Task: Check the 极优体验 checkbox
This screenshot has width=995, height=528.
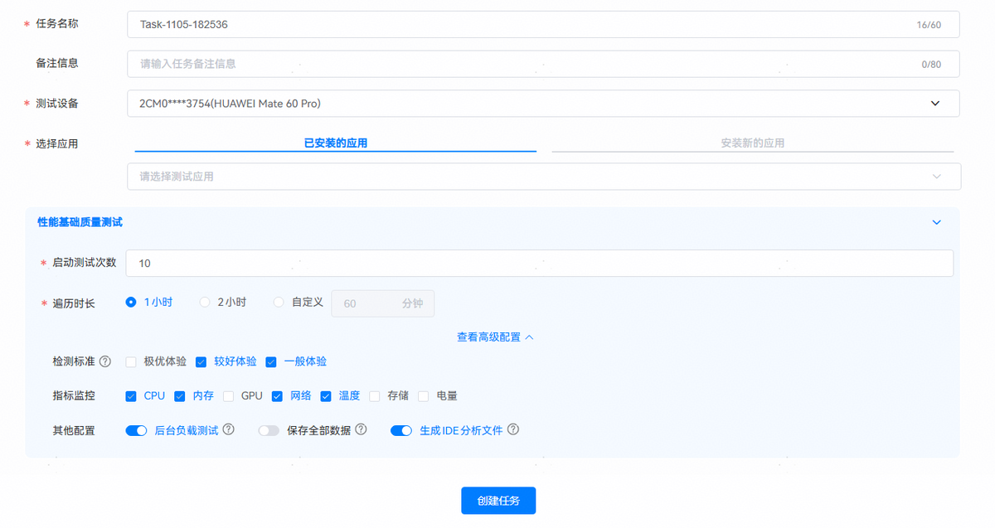Action: coord(131,362)
